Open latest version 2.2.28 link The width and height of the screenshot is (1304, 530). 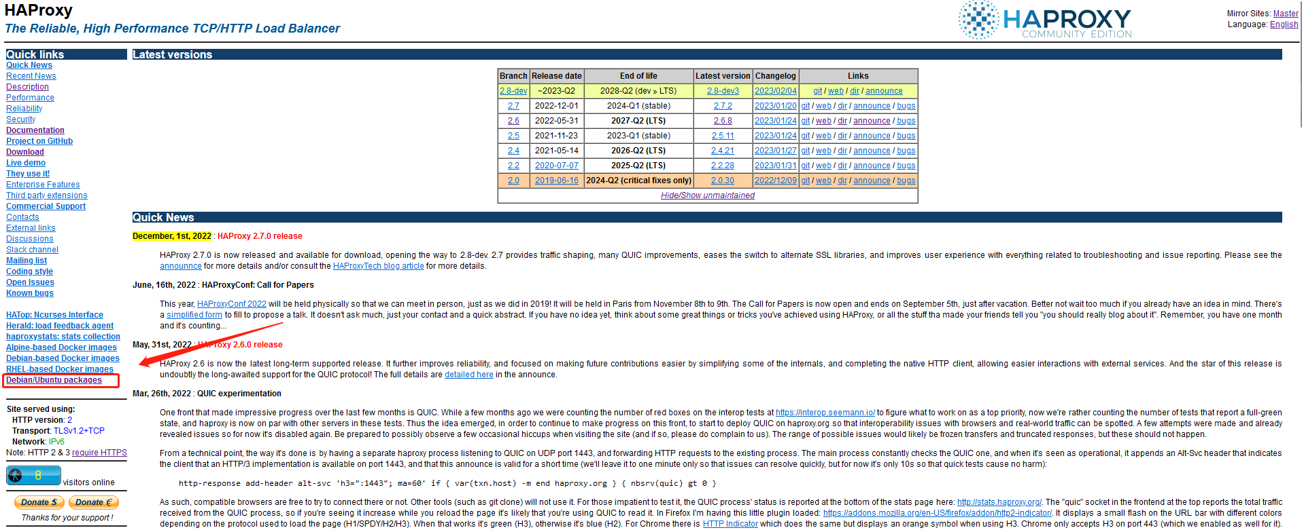(723, 166)
